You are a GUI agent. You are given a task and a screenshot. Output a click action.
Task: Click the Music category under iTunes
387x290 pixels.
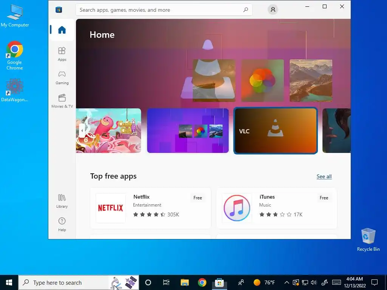[x=265, y=205]
